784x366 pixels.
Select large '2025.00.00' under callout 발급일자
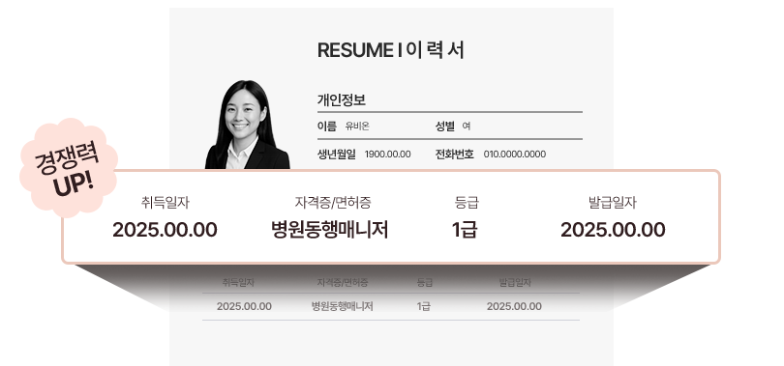(613, 230)
